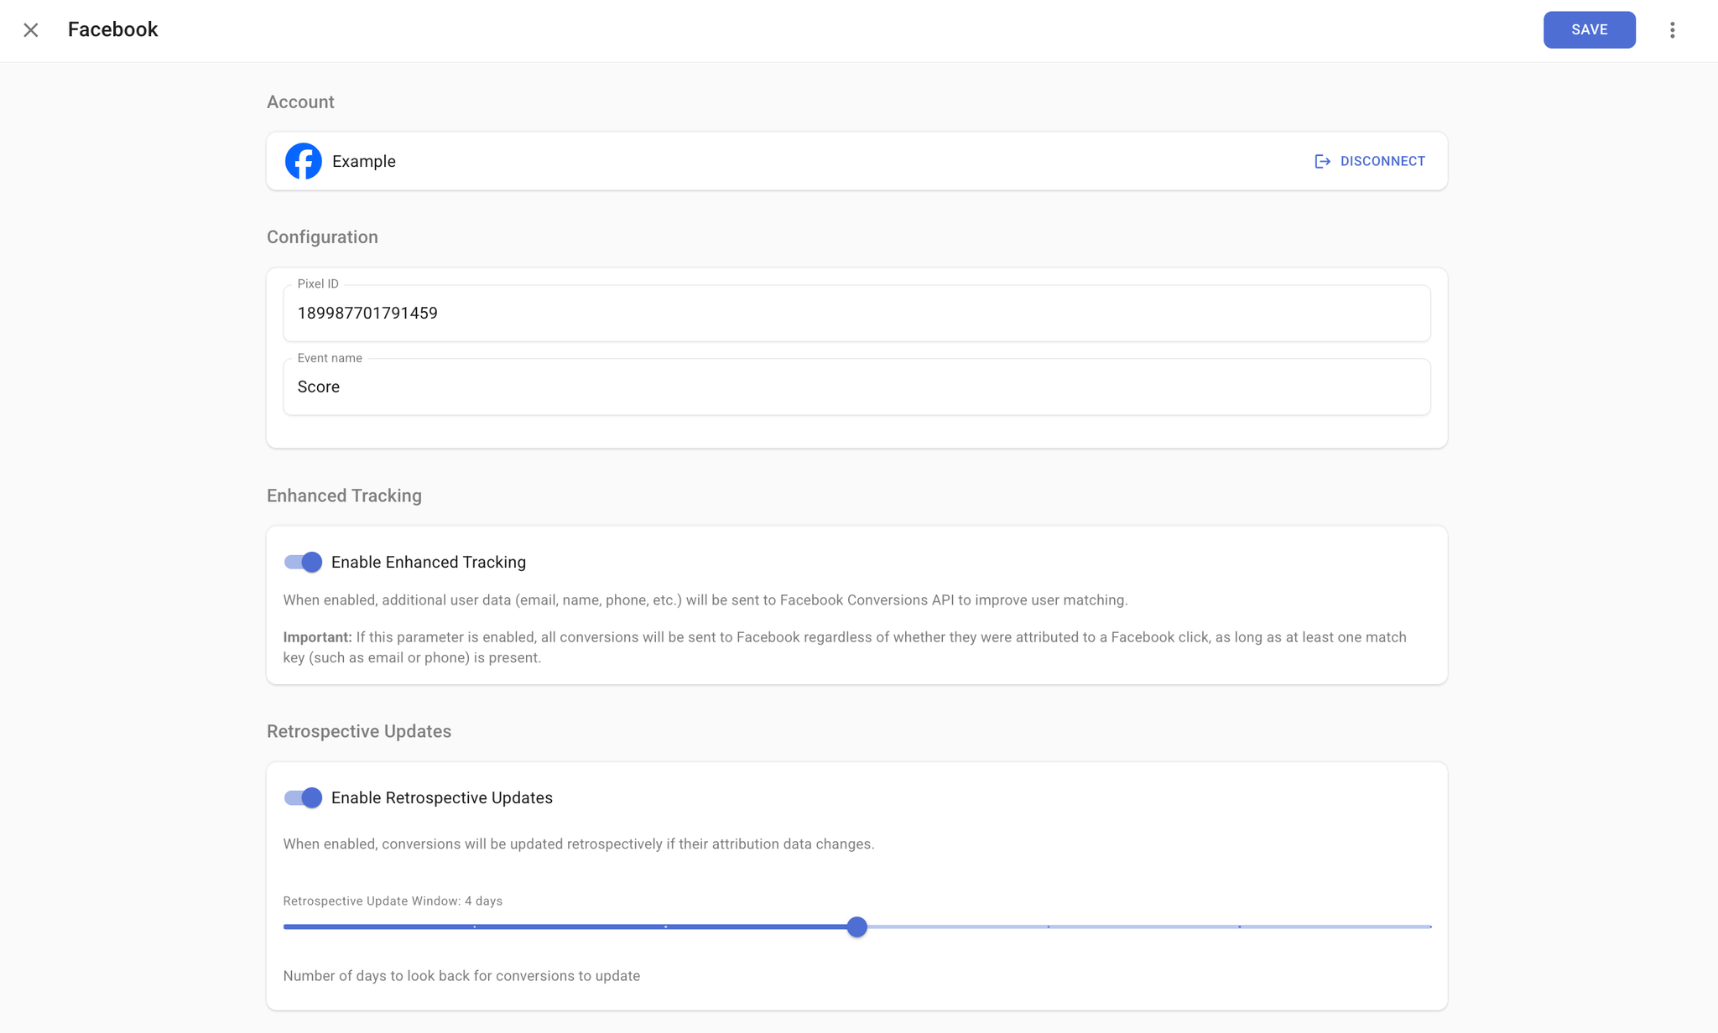Click the first tick on the window slider

pos(475,927)
